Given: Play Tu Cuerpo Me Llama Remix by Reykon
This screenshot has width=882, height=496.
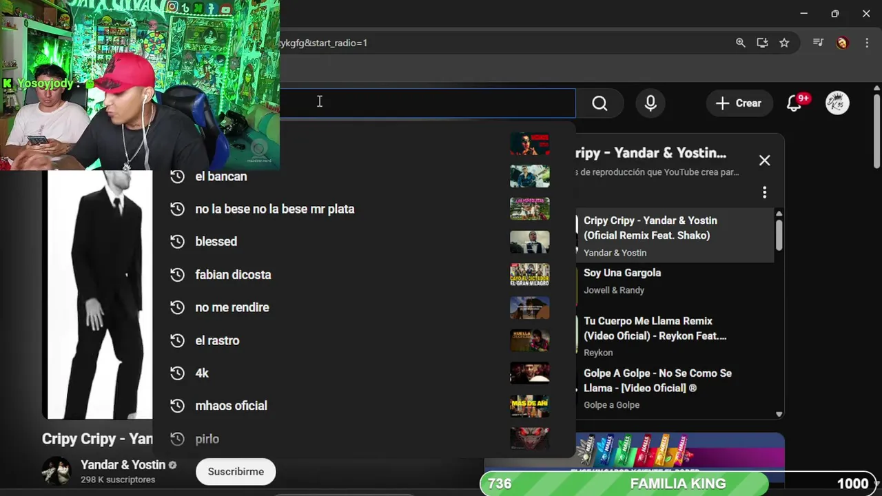Looking at the screenshot, I should tap(675, 336).
